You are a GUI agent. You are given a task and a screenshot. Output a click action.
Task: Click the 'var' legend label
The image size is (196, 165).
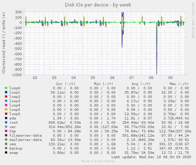click(13, 127)
